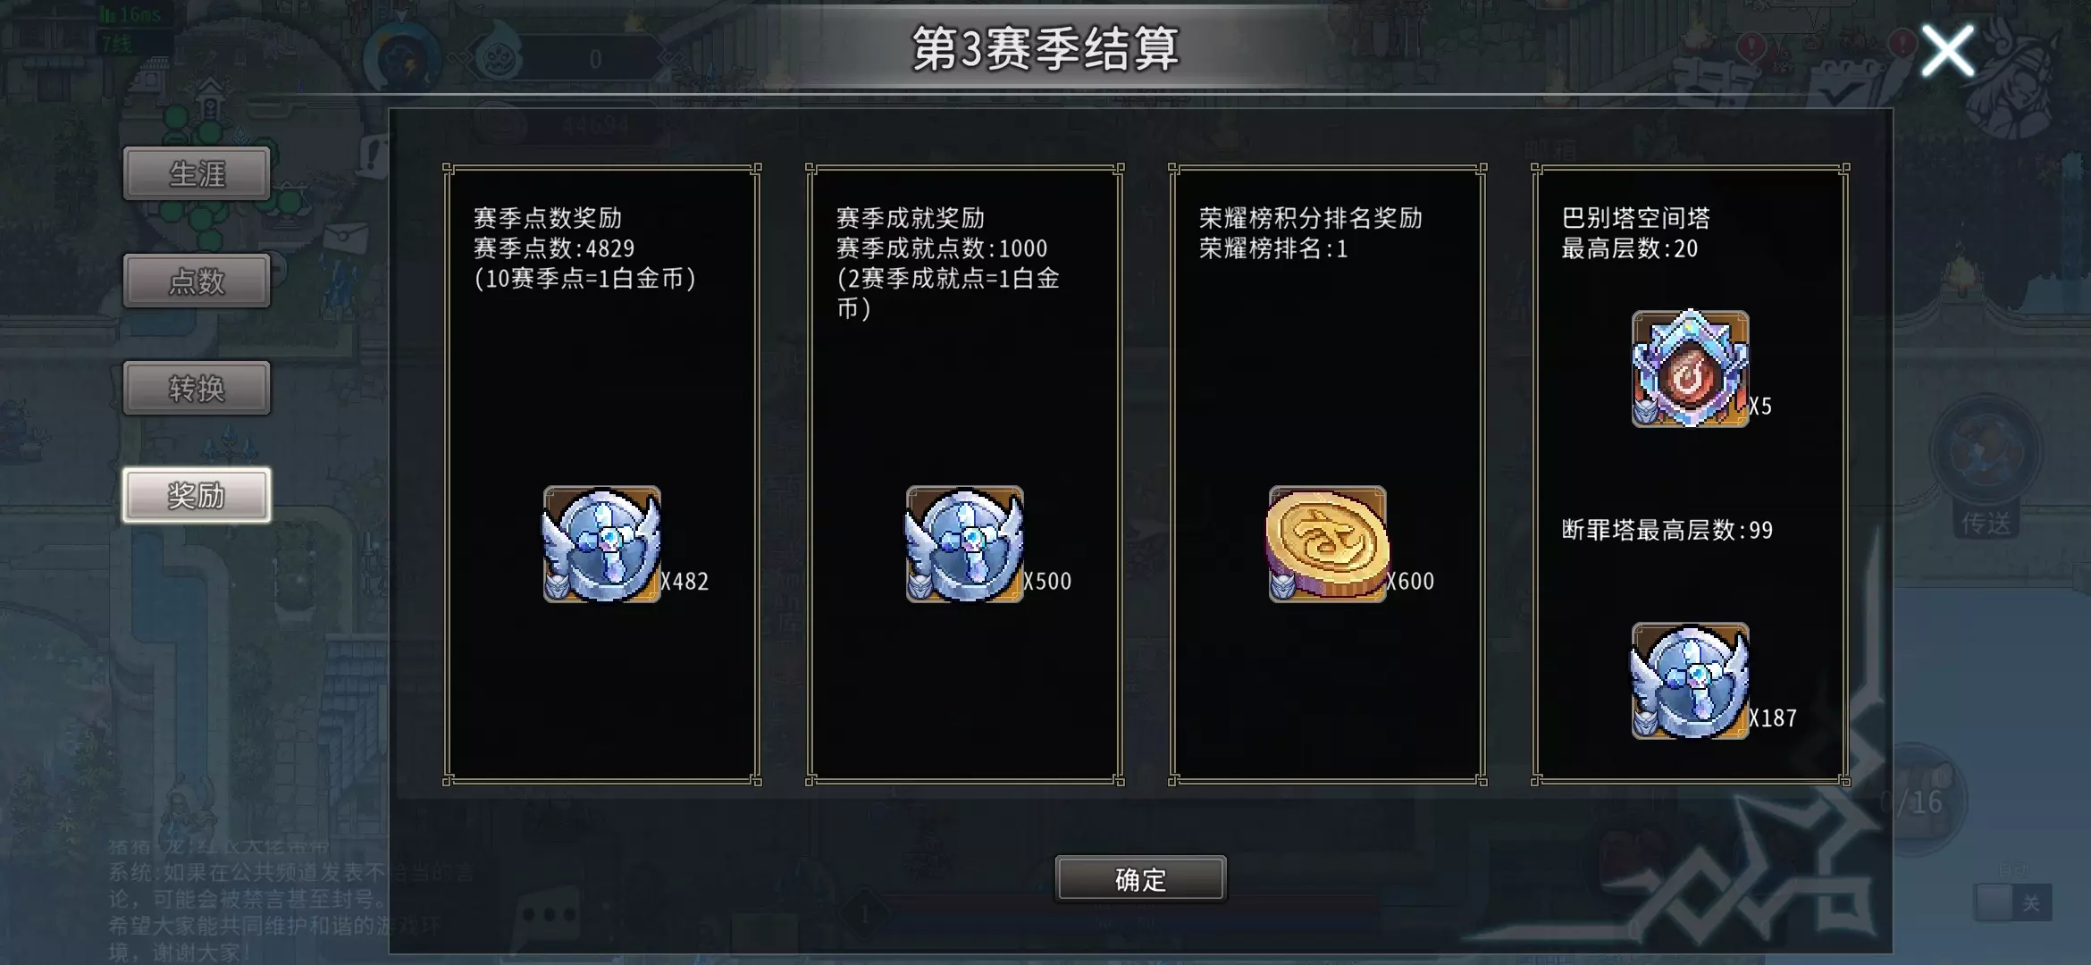Click the mail envelope icon behind the overlay
The height and width of the screenshot is (965, 2091).
(345, 239)
